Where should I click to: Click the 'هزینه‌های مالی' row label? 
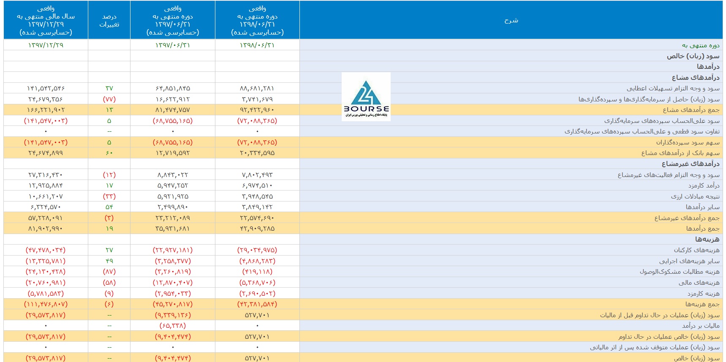coord(699,283)
